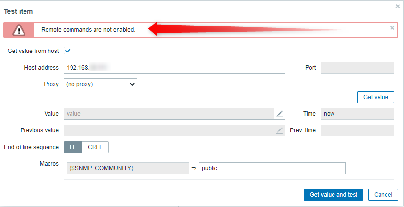404x207 pixels.
Task: Open the Proxy dropdown
Action: point(100,84)
